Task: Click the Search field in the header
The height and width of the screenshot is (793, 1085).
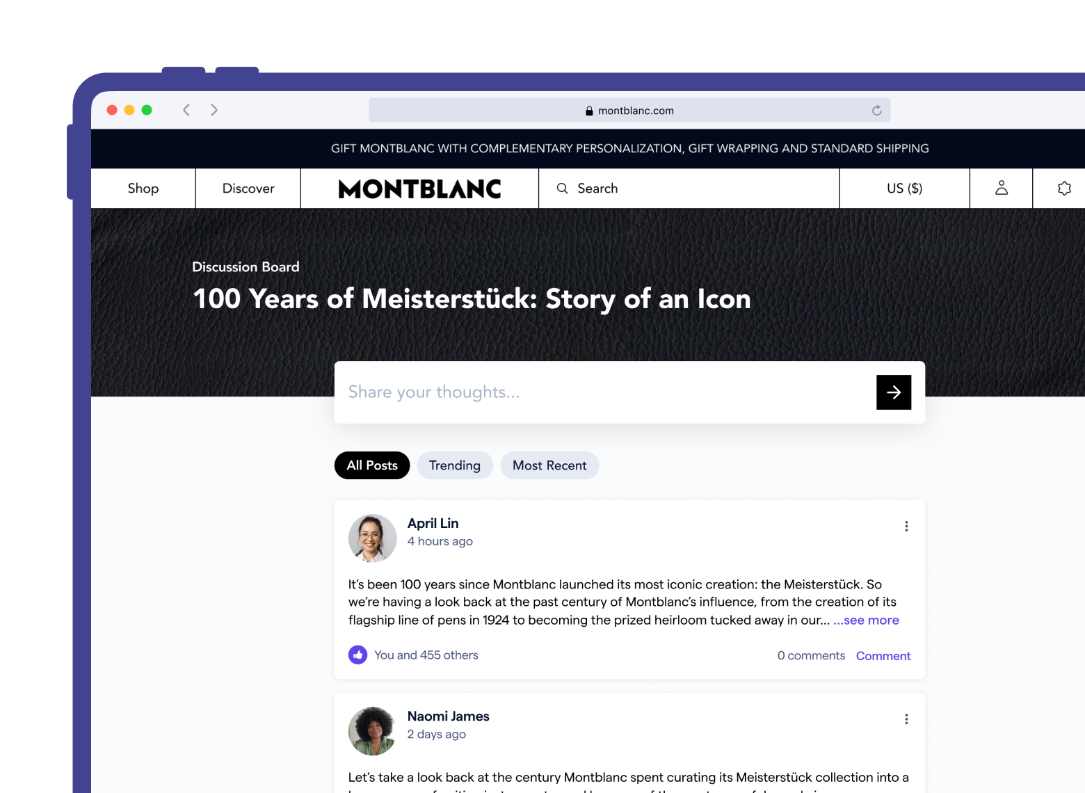Action: coord(689,189)
